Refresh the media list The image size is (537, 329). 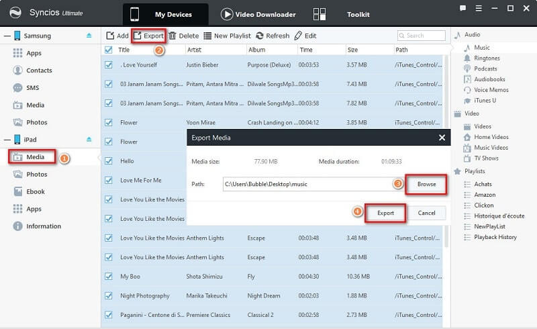273,36
